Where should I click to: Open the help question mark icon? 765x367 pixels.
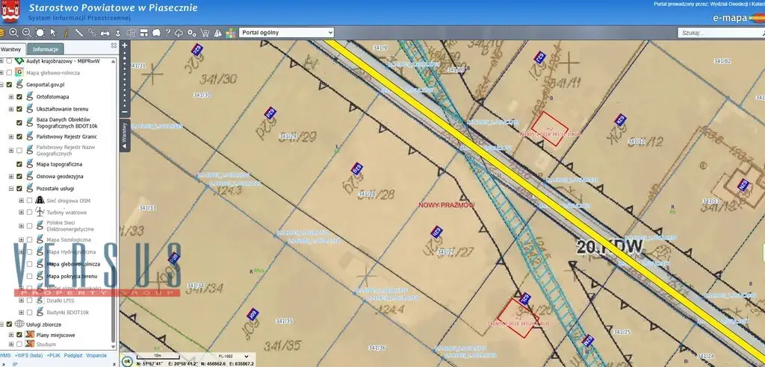(x=169, y=33)
